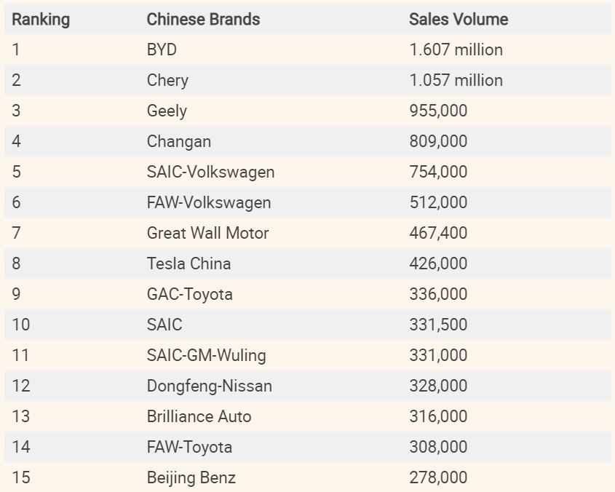Viewport: 615px width, 492px height.
Task: Click the Great Wall Motor cell
Action: (x=207, y=234)
